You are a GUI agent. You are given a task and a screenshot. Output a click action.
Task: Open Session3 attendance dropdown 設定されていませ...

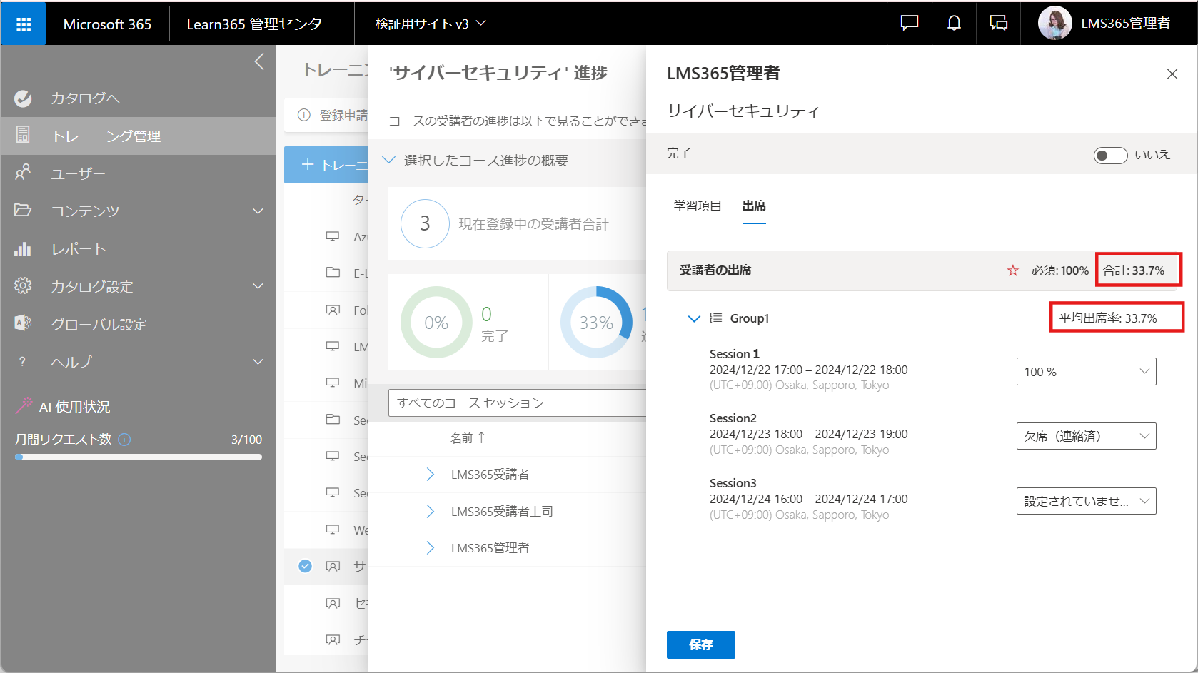coord(1086,501)
